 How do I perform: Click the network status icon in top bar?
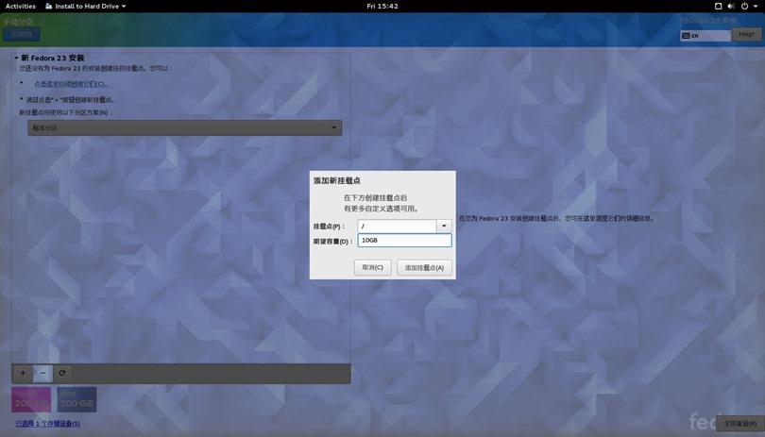point(718,6)
